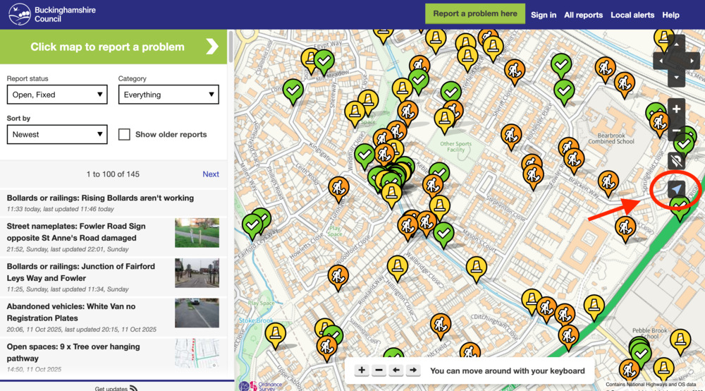Click the Sign in link
Viewport: 705px width, 391px height.
tap(544, 15)
